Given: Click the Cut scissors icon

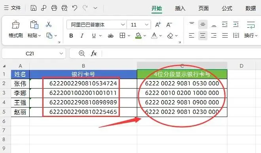Looking at the screenshot, I should coord(48,24).
